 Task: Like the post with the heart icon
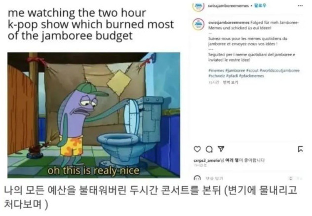[197, 149]
